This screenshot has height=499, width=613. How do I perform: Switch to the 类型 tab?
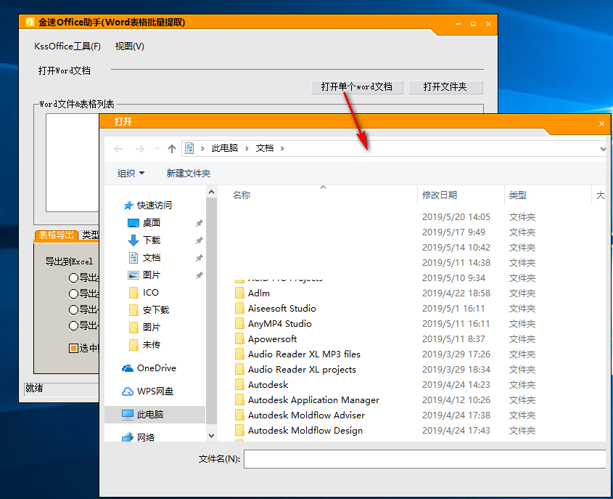[x=90, y=235]
